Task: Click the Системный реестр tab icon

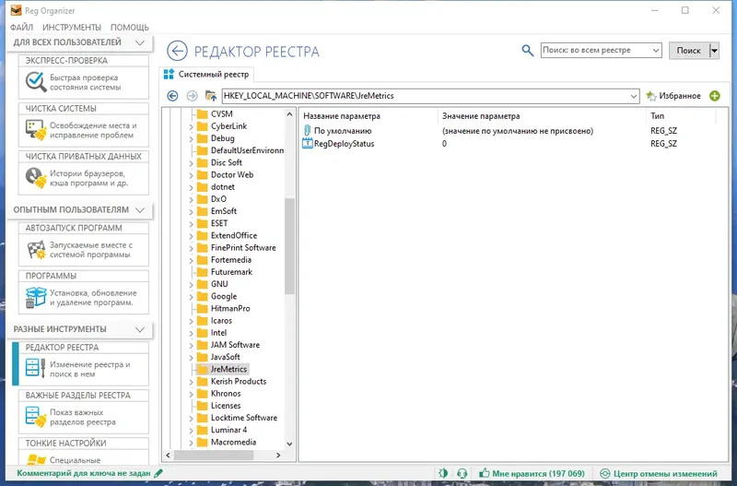Action: pyautogui.click(x=169, y=74)
